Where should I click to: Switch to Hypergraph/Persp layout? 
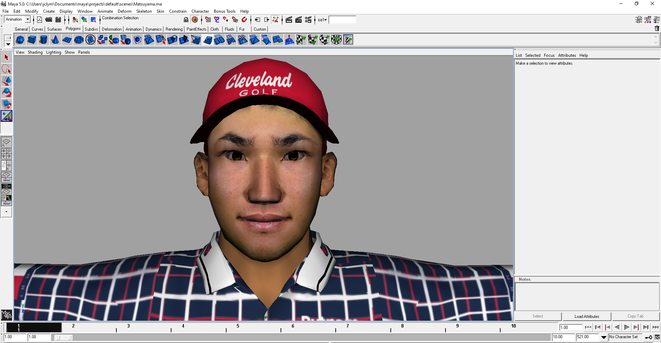[7, 189]
